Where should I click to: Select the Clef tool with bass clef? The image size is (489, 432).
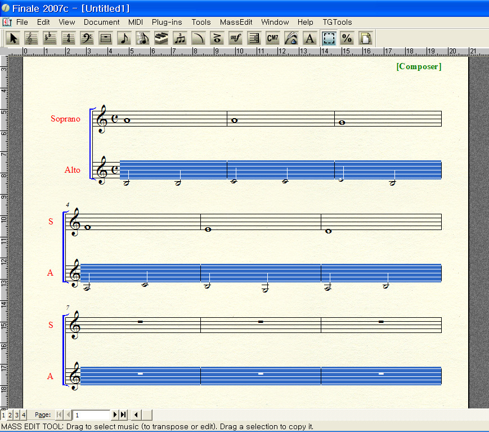click(87, 38)
